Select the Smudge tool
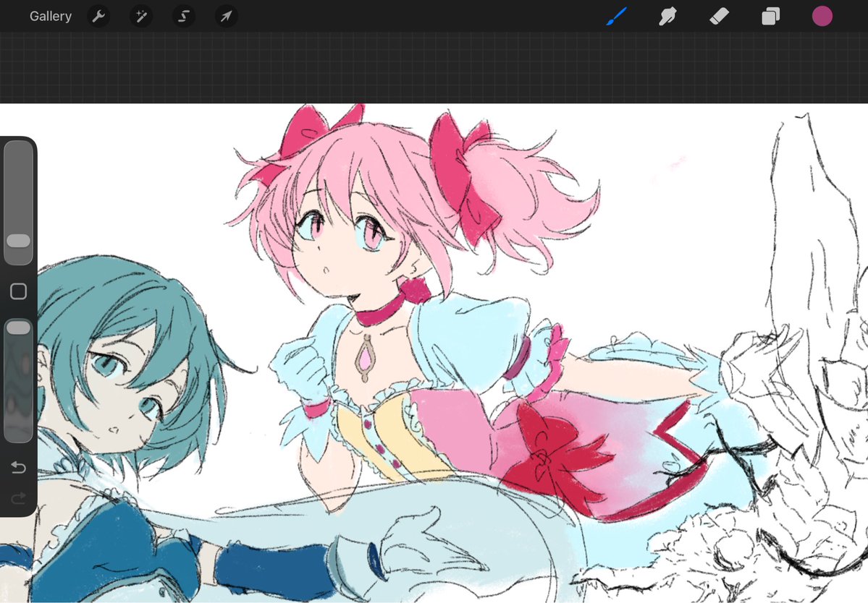This screenshot has width=868, height=603. [667, 17]
